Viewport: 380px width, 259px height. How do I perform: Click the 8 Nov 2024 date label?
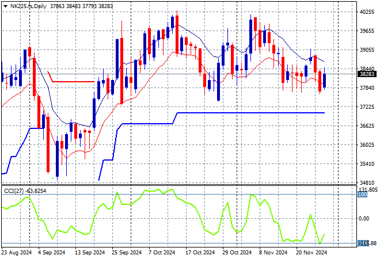273,252
